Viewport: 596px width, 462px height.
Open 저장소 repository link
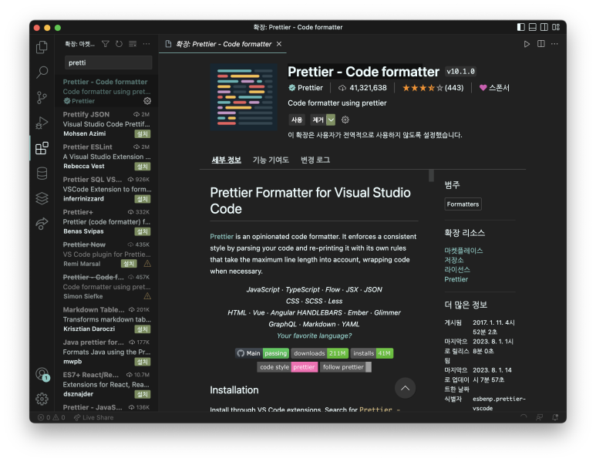click(454, 260)
